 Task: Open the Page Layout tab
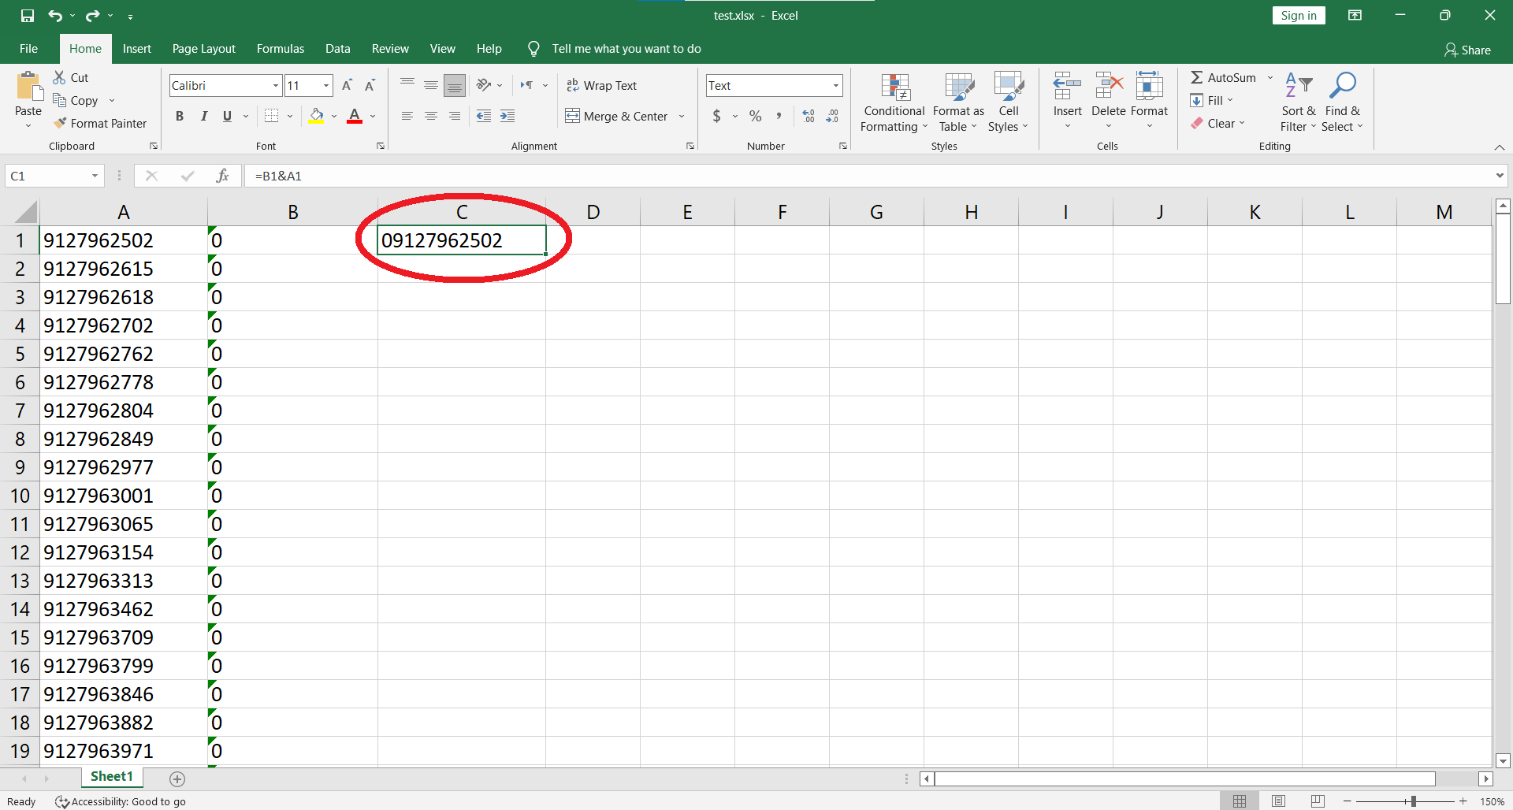[203, 49]
